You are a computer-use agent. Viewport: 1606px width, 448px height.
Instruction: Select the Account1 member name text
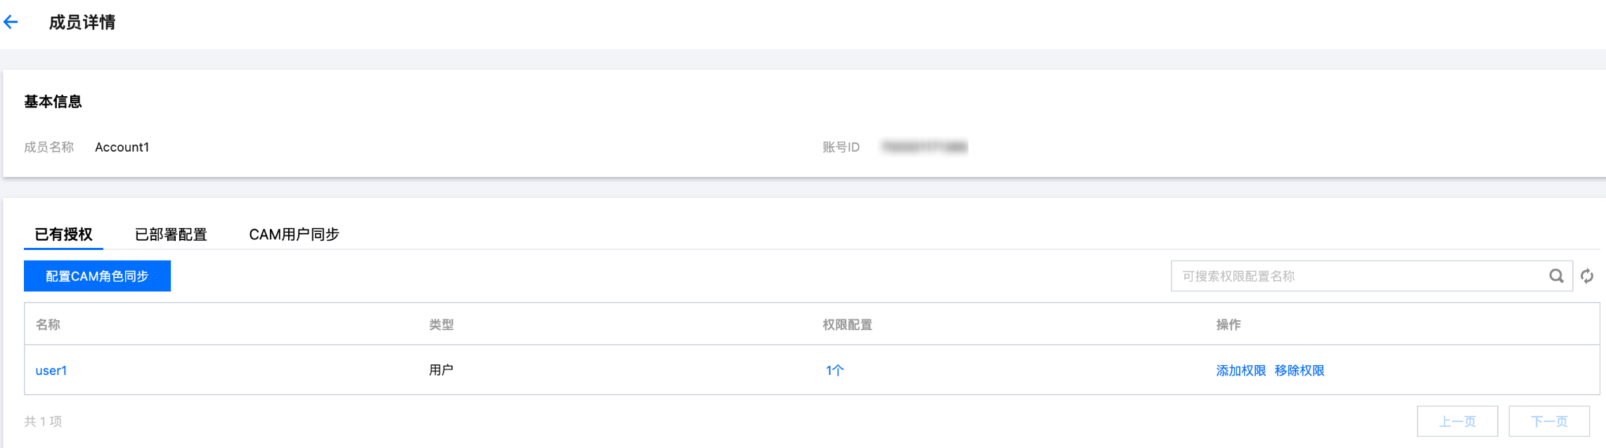(x=122, y=147)
